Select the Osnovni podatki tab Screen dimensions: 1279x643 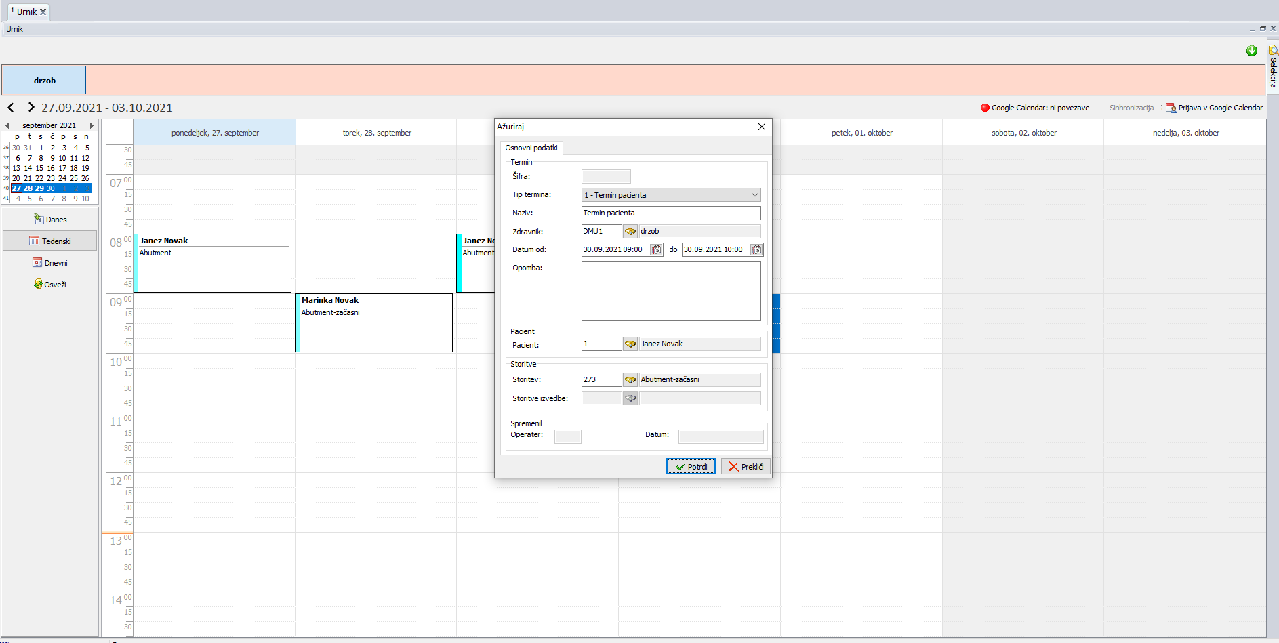pyautogui.click(x=531, y=148)
